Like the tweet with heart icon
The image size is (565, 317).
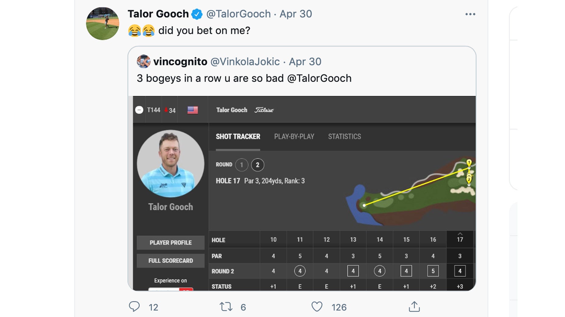click(x=317, y=307)
